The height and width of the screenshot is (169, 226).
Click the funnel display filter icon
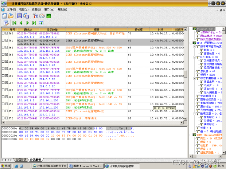point(6,23)
